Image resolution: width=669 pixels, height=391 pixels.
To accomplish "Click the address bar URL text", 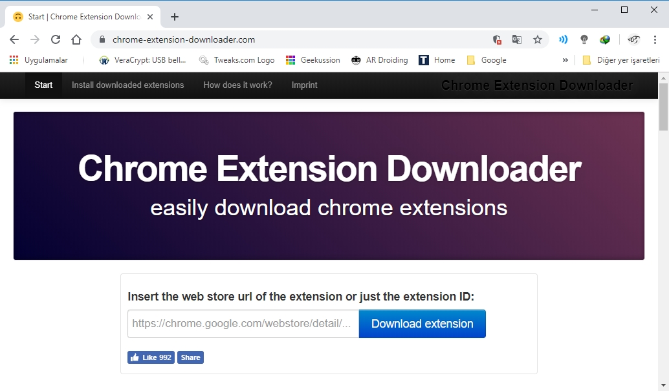I will pos(184,39).
